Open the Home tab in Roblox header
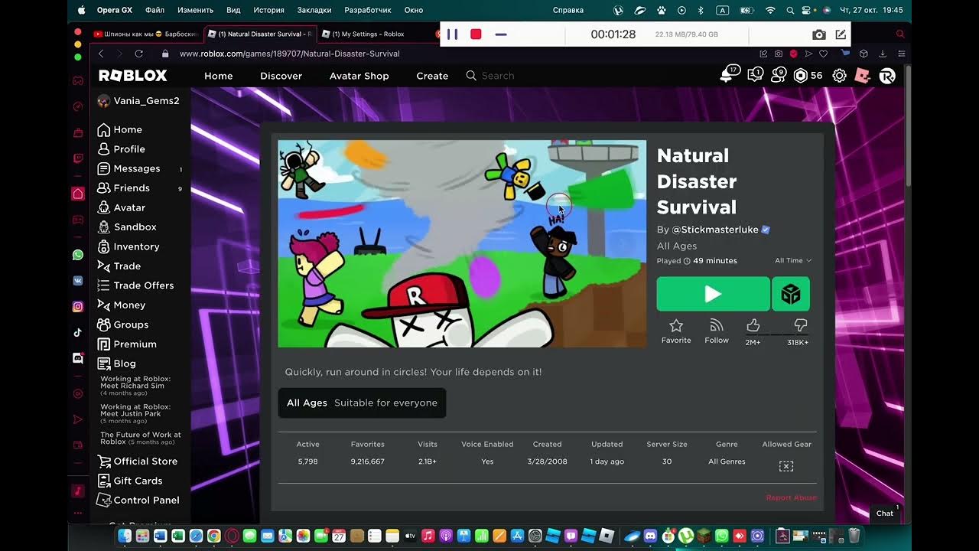Screen dimensions: 979x551 click(x=218, y=76)
